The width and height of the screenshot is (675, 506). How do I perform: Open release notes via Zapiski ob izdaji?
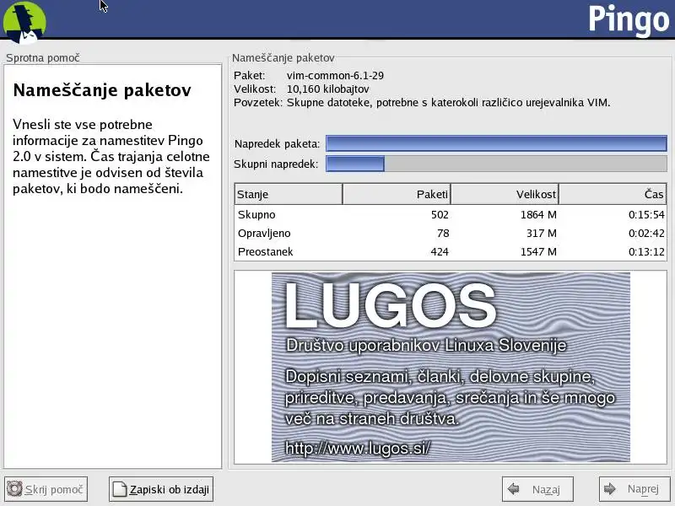pyautogui.click(x=161, y=489)
